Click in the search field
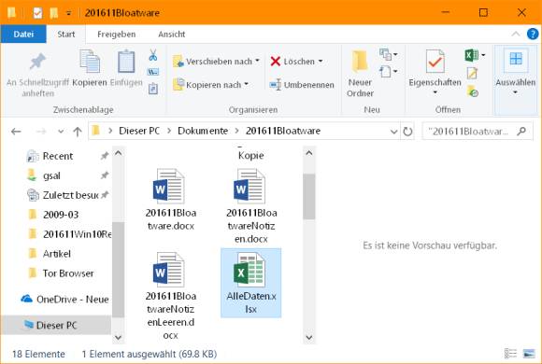This screenshot has width=542, height=364. (468, 132)
